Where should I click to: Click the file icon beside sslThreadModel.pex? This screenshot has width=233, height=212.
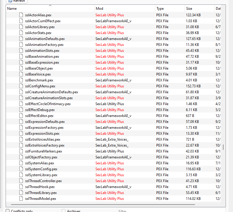(x=21, y=199)
